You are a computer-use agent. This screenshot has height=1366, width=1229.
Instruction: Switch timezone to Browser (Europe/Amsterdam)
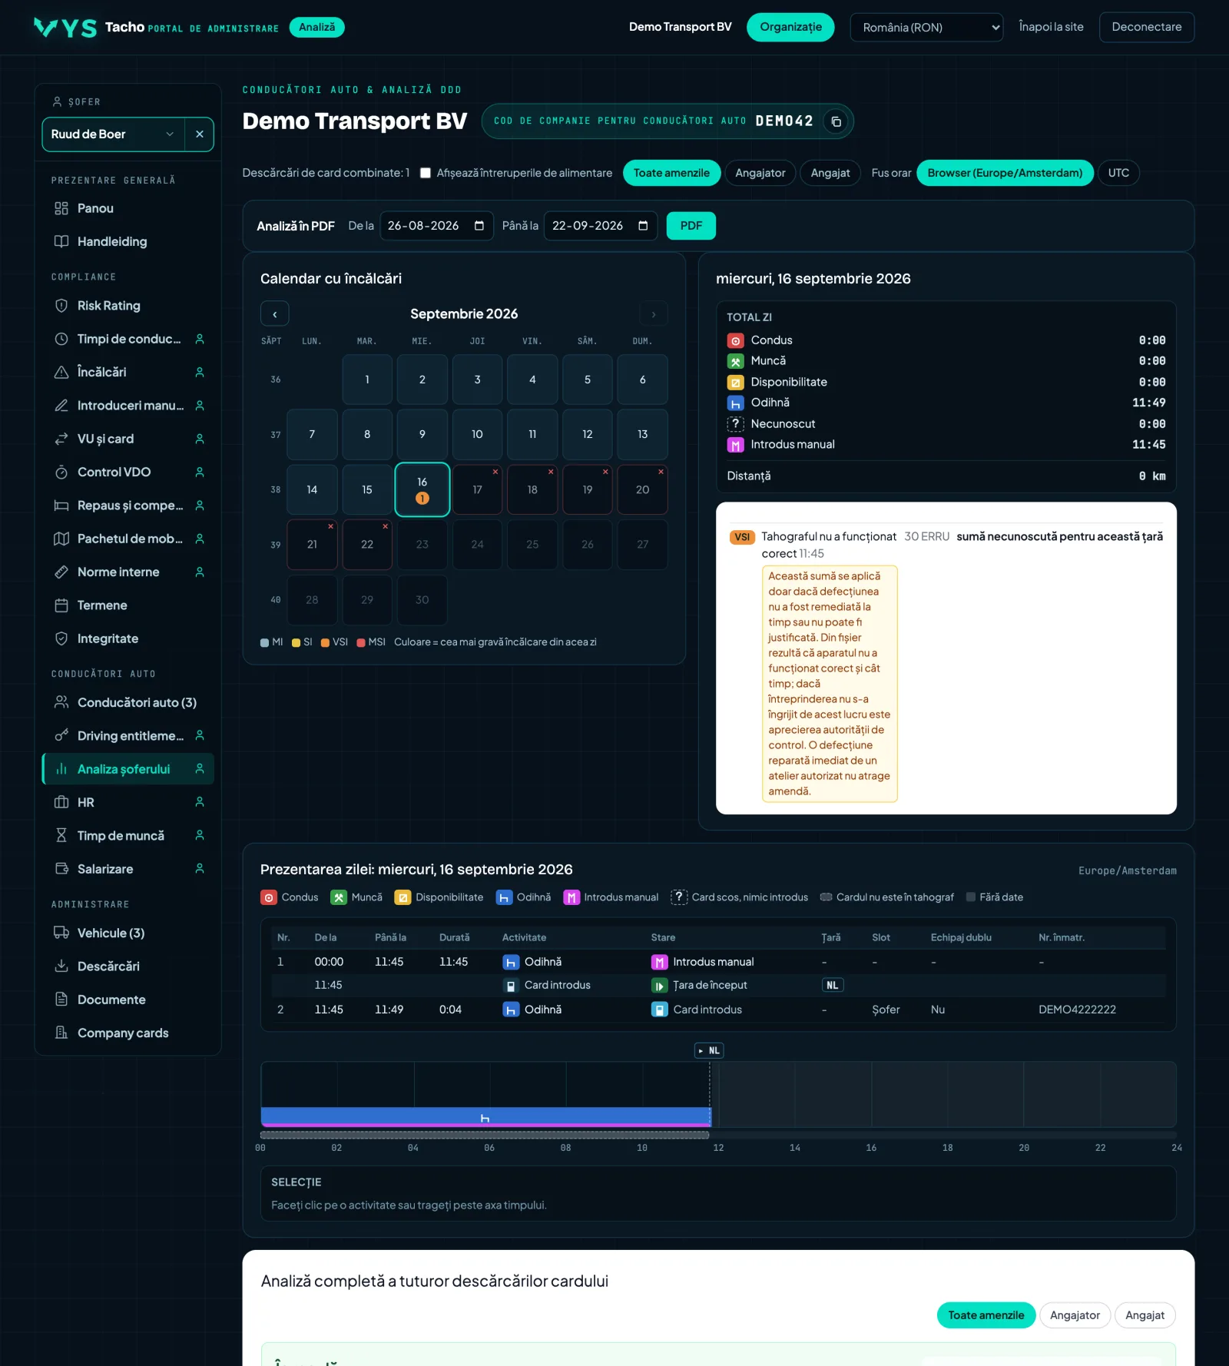[x=1005, y=173]
